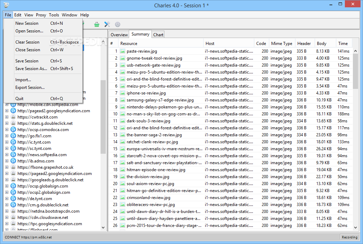The image size is (363, 244).
Task: Switch to the Overview tab
Action: (119, 35)
